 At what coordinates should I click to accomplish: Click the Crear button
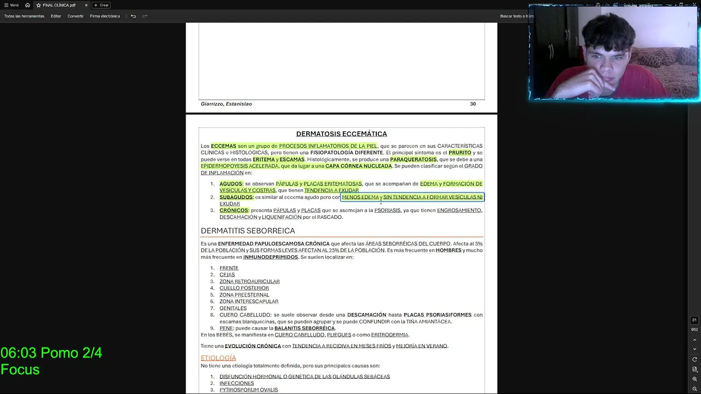tap(101, 5)
